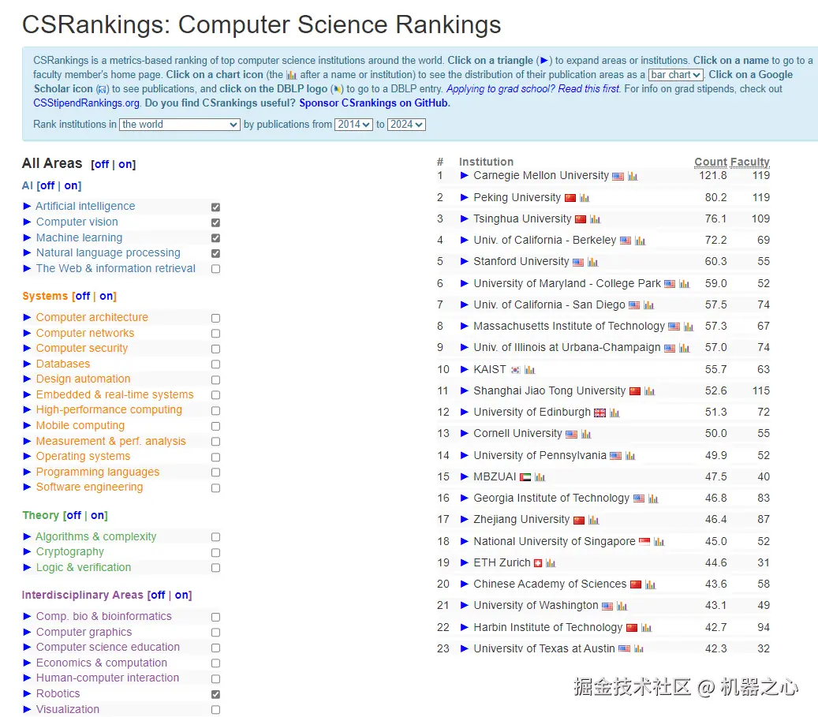Expand Carnegie Mellon University faculty list
The height and width of the screenshot is (717, 818).
pos(465,175)
